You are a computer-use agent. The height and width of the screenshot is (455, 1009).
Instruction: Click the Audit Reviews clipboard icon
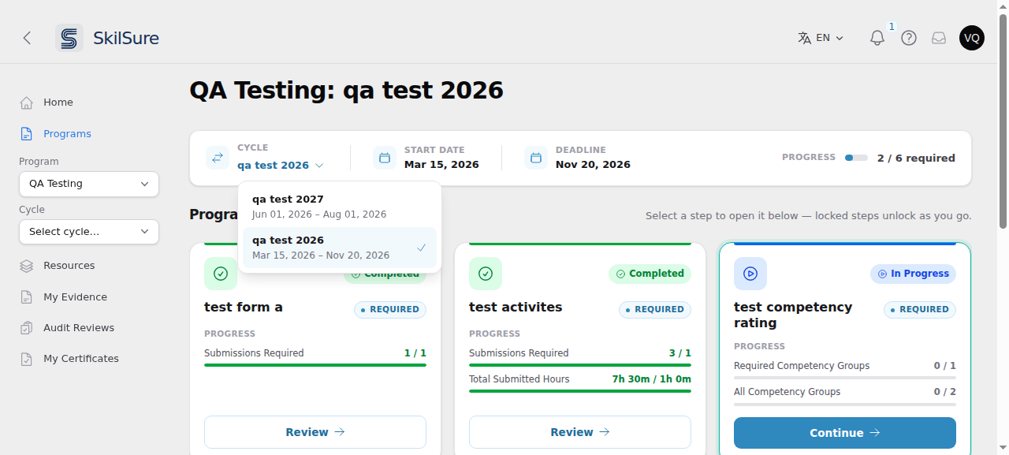pyautogui.click(x=27, y=328)
